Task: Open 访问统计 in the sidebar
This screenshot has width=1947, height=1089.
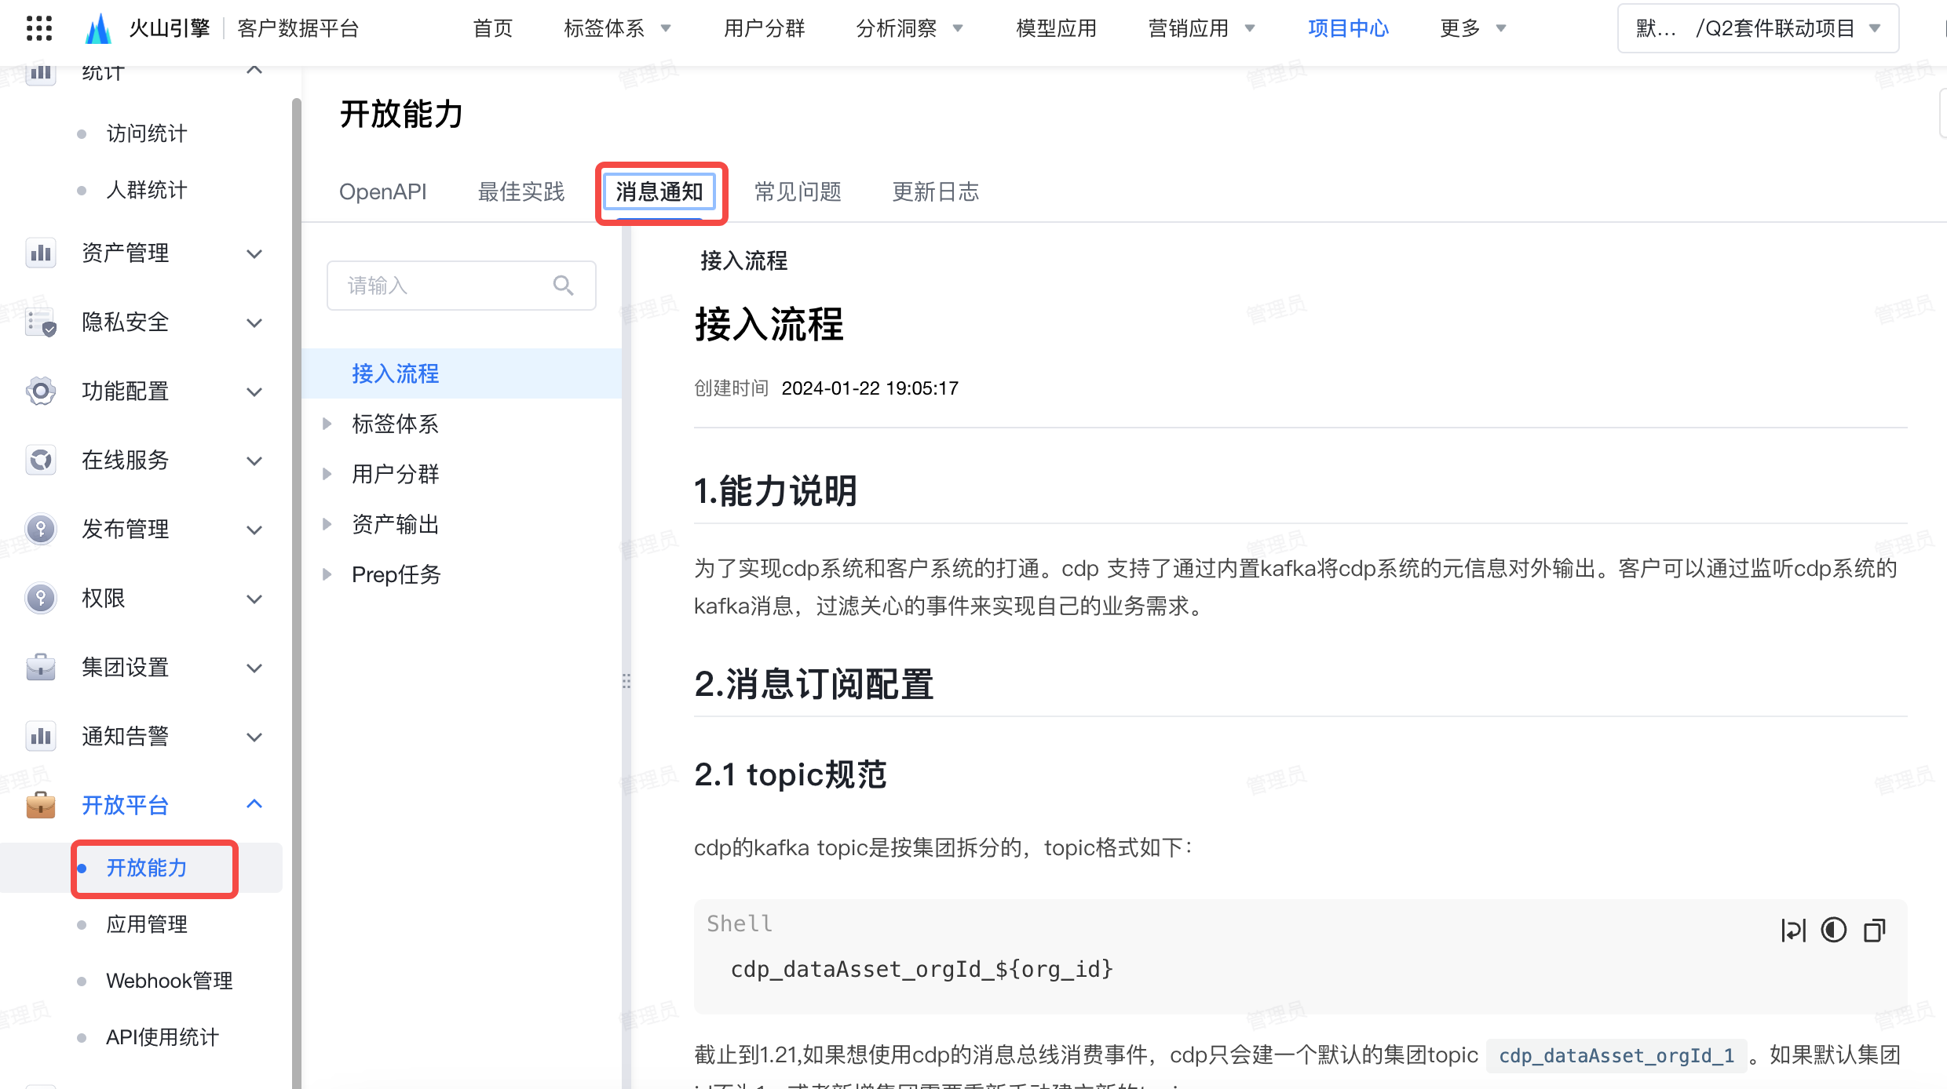Action: coord(146,133)
